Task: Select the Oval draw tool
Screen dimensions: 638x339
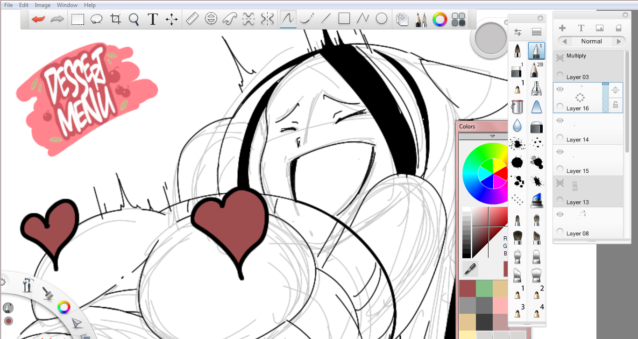Action: pyautogui.click(x=382, y=19)
